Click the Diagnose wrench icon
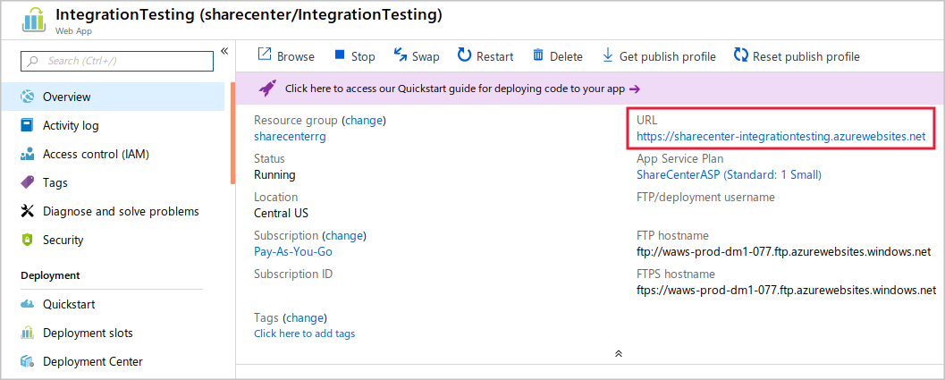The height and width of the screenshot is (380, 945). pyautogui.click(x=27, y=211)
